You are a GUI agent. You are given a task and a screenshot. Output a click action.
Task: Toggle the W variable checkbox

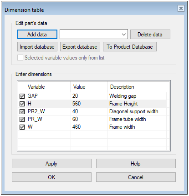pyautogui.click(x=22, y=127)
